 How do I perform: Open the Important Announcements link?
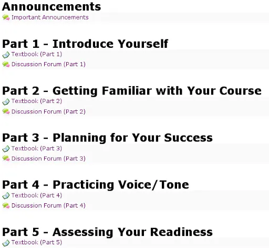tap(50, 17)
